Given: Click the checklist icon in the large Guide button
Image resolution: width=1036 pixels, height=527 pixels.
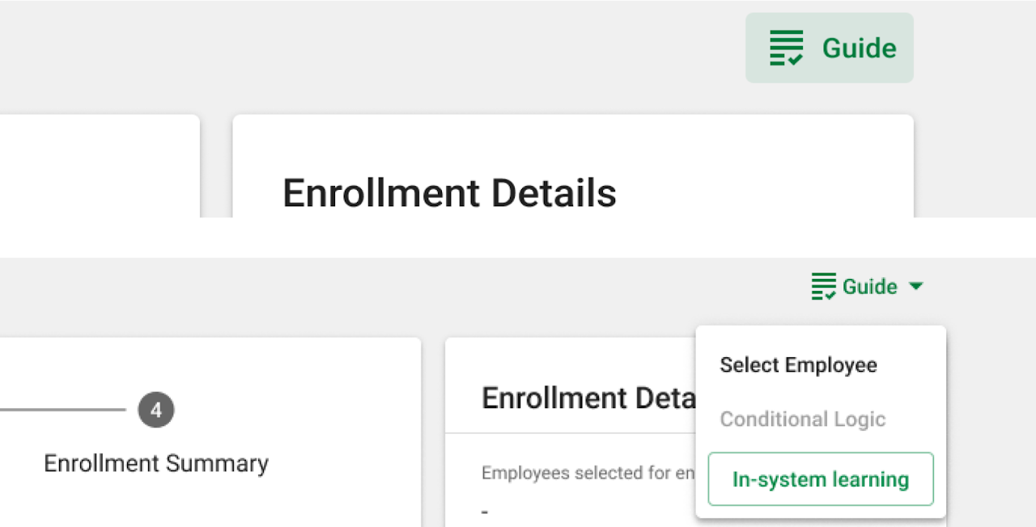Looking at the screenshot, I should 787,48.
